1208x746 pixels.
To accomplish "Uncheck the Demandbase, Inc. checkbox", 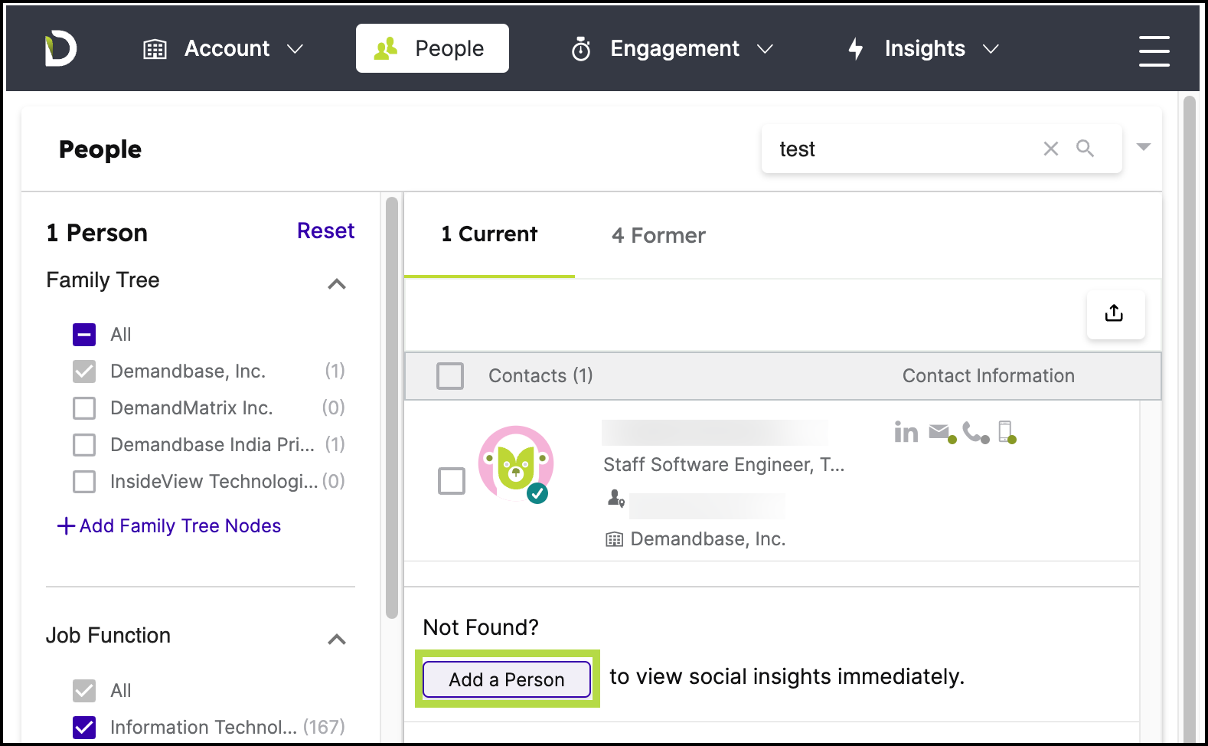I will point(84,371).
